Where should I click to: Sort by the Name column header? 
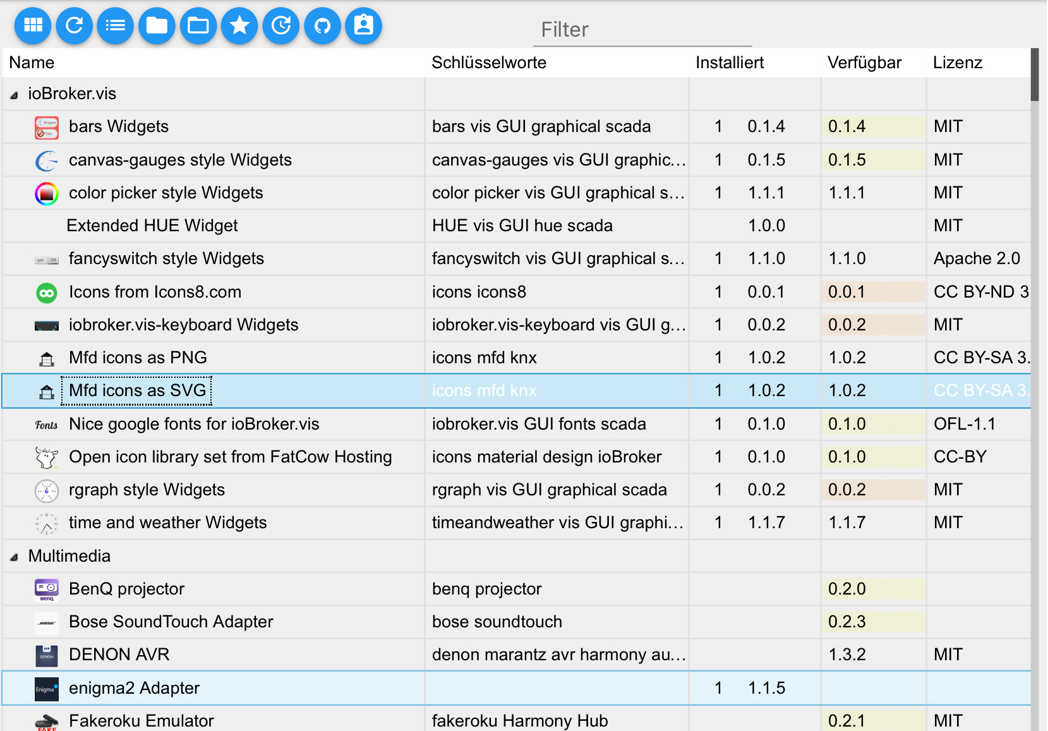point(32,63)
